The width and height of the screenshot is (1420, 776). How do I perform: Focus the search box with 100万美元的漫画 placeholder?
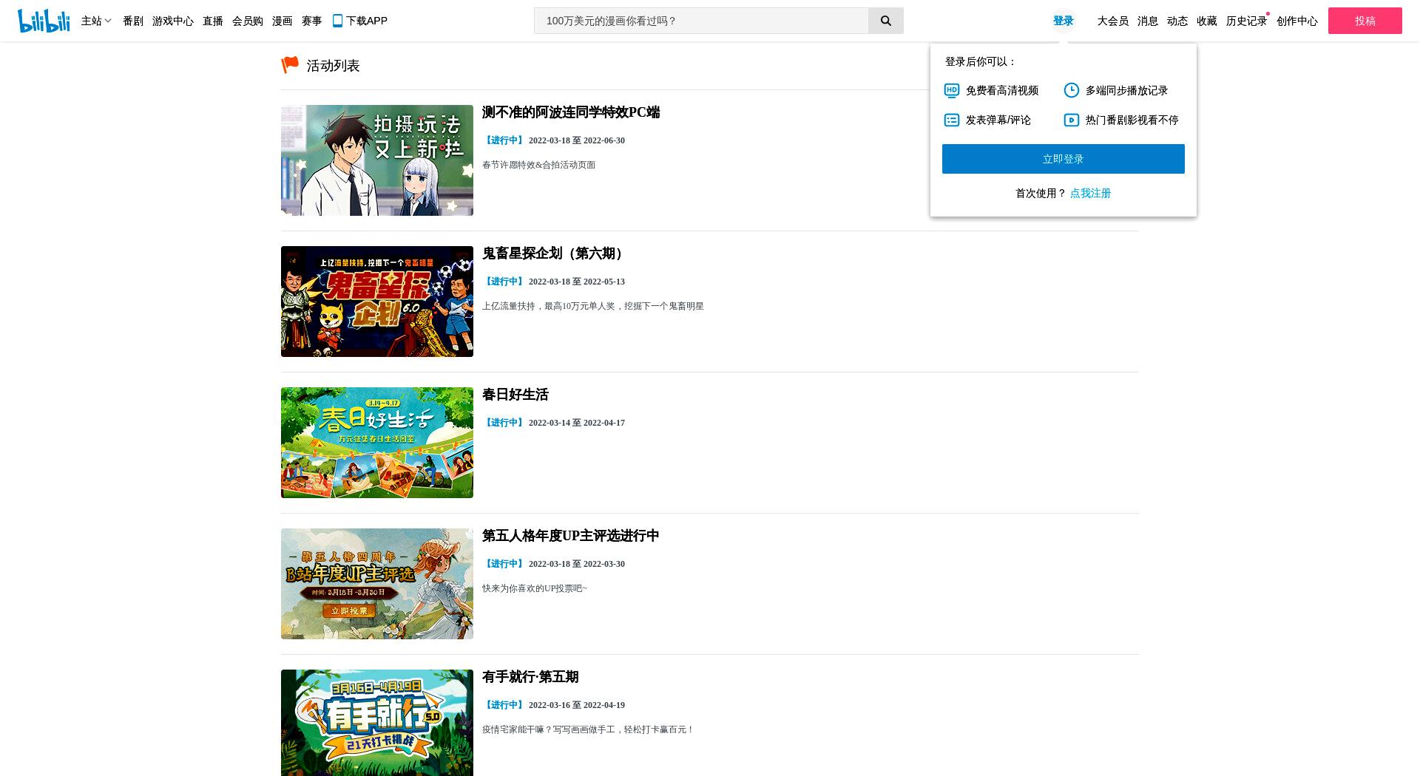pyautogui.click(x=701, y=21)
